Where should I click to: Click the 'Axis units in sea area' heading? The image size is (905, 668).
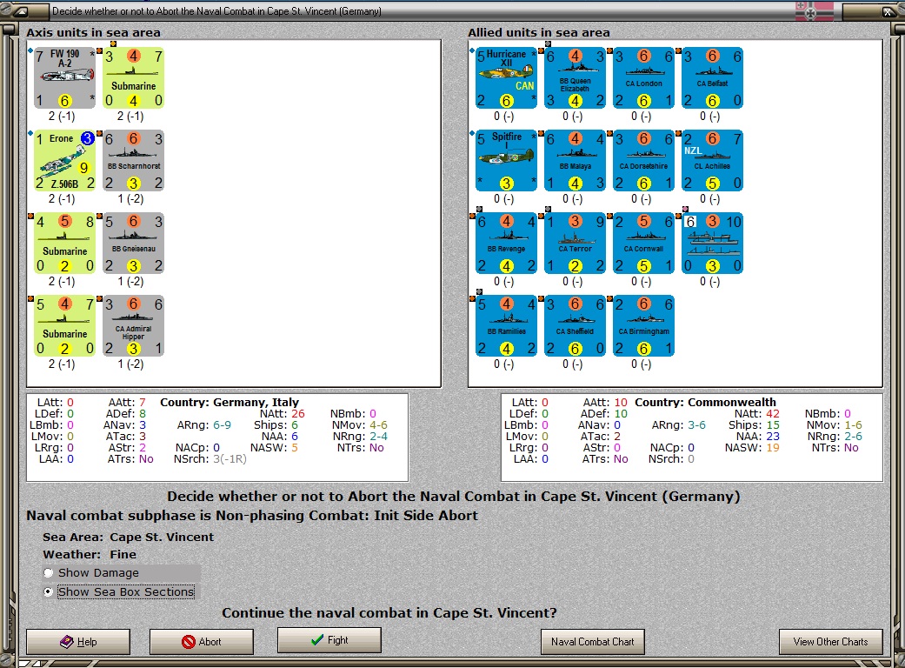coord(94,32)
